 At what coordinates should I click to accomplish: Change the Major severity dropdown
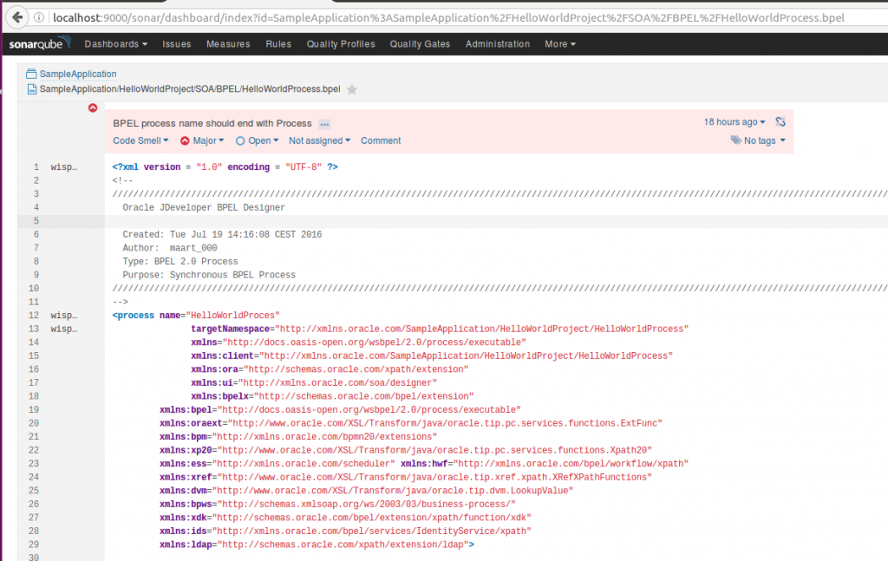(x=202, y=140)
